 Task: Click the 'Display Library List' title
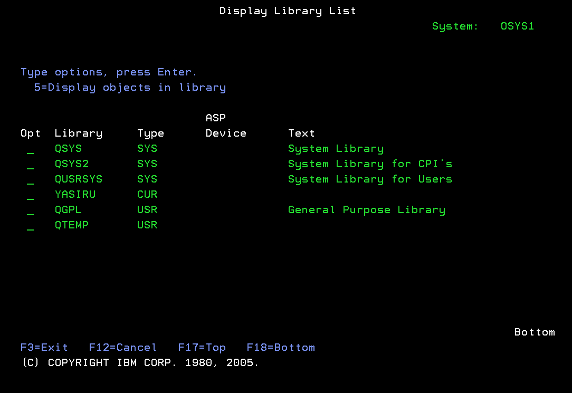coord(288,11)
